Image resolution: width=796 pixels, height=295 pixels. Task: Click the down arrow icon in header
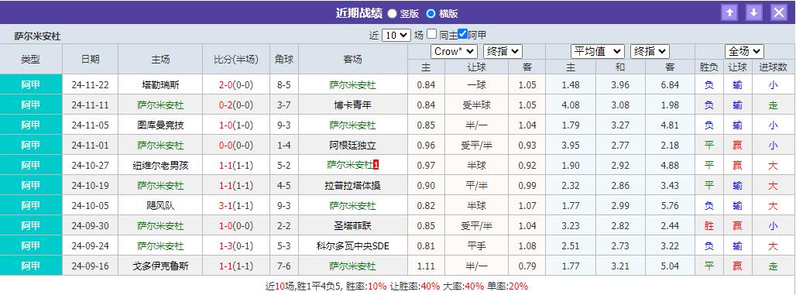[754, 12]
